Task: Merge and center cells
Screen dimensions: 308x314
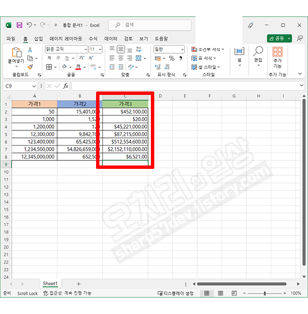Action: coord(138,58)
